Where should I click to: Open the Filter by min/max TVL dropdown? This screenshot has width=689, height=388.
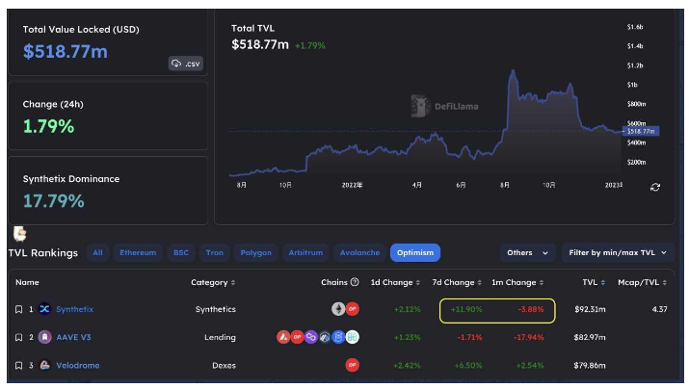point(618,253)
